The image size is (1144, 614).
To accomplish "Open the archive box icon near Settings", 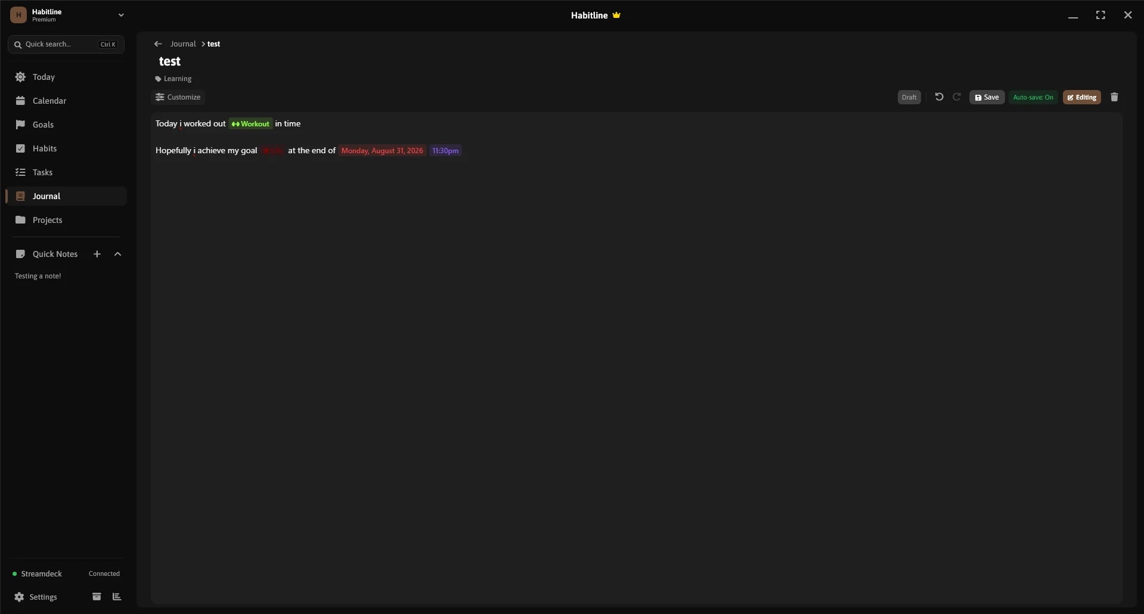I will [97, 597].
